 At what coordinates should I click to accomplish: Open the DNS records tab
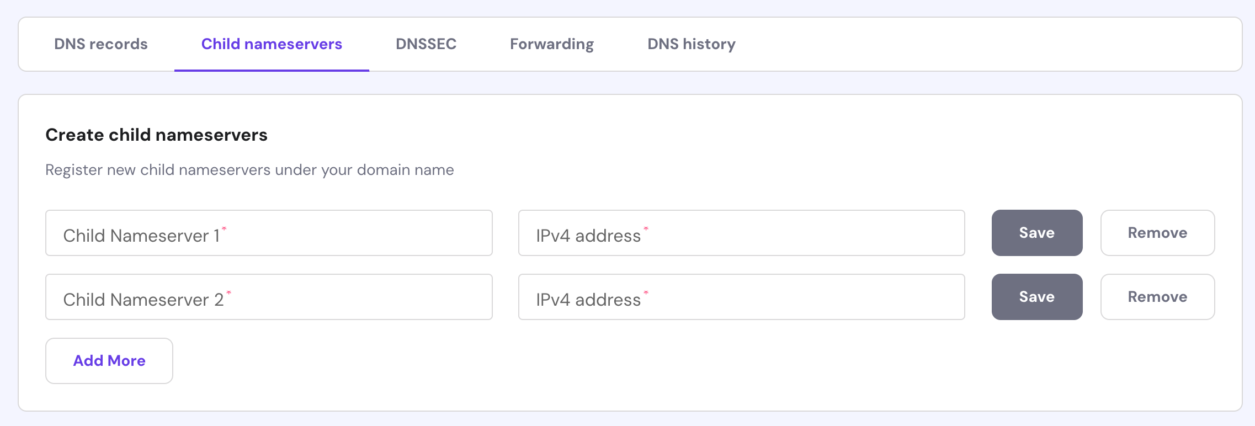click(x=101, y=44)
